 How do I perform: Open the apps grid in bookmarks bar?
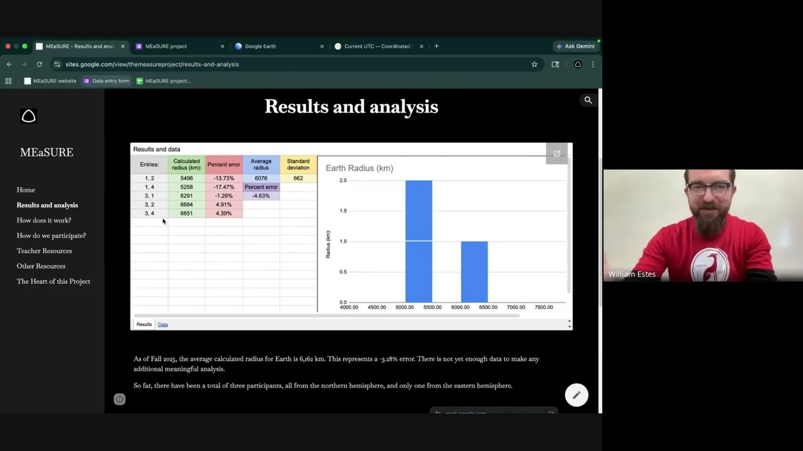click(8, 81)
